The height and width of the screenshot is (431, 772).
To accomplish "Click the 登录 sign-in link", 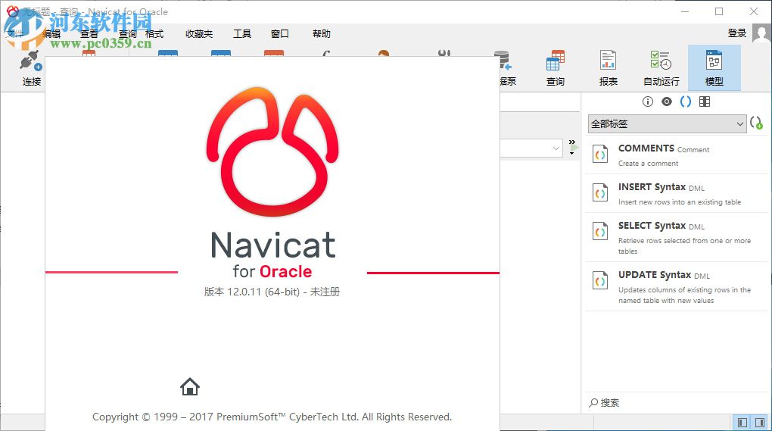I will [737, 33].
